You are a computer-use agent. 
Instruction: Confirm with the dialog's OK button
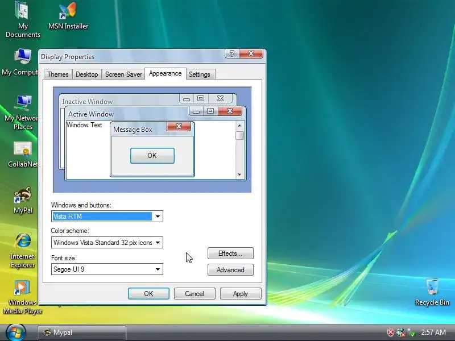click(x=148, y=293)
